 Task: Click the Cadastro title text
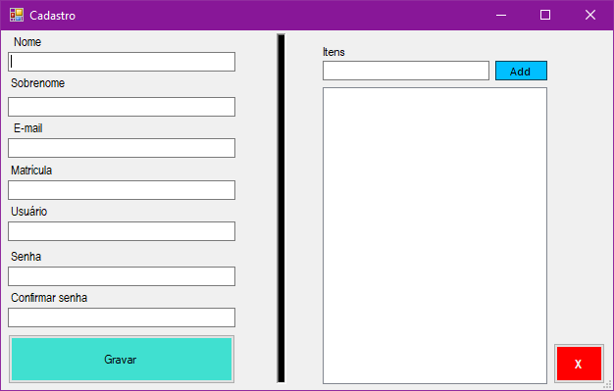click(x=52, y=16)
